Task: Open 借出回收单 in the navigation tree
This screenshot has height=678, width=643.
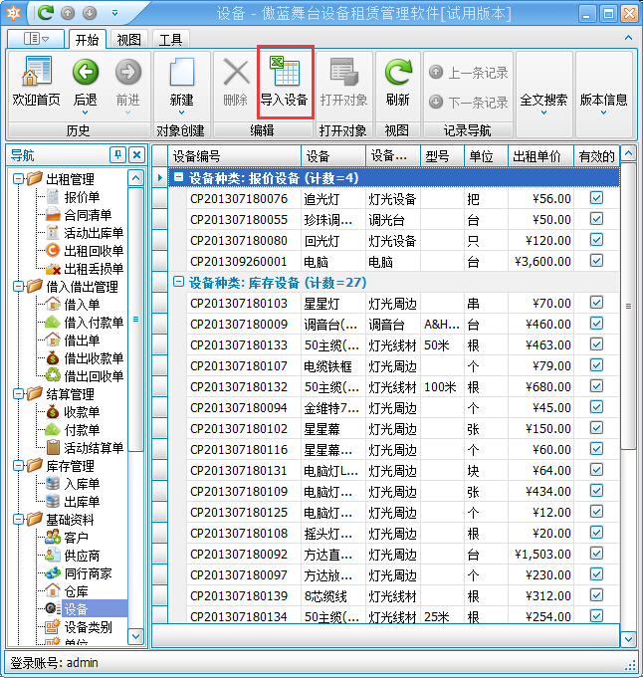Action: coord(94,376)
